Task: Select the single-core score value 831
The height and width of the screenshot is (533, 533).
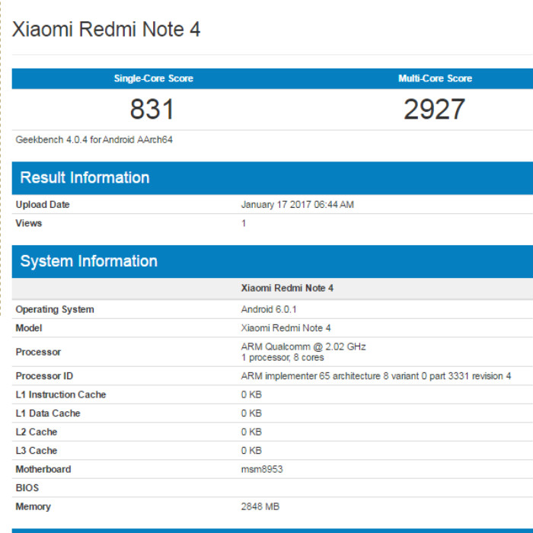Action: (152, 109)
